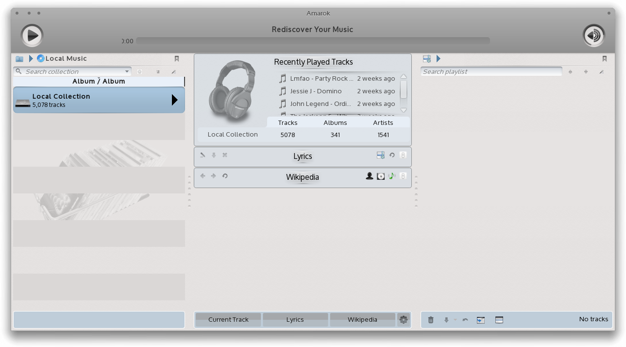Click the Local Collection hard drive icon
Screen dimensions: 626x347
tap(23, 102)
